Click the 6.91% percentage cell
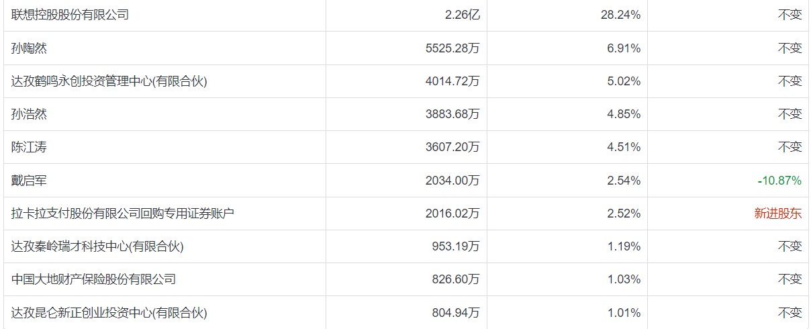This screenshot has height=329, width=811. click(x=624, y=48)
